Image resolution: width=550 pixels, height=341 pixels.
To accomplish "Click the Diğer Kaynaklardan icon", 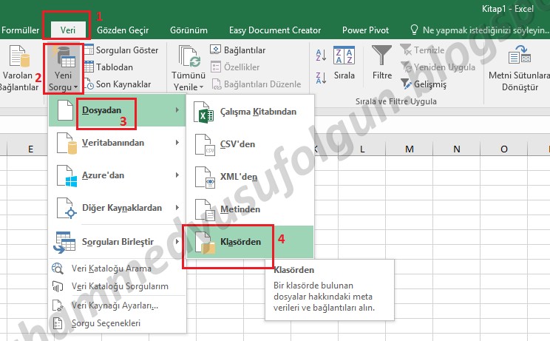I will click(x=67, y=208).
